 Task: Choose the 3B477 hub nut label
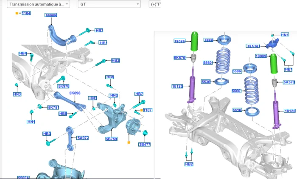coord(145,145)
